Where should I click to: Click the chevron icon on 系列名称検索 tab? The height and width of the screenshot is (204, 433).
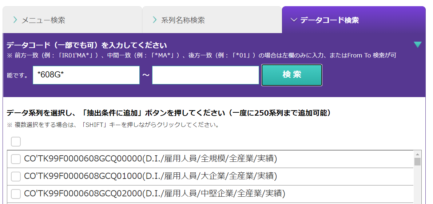click(x=155, y=20)
